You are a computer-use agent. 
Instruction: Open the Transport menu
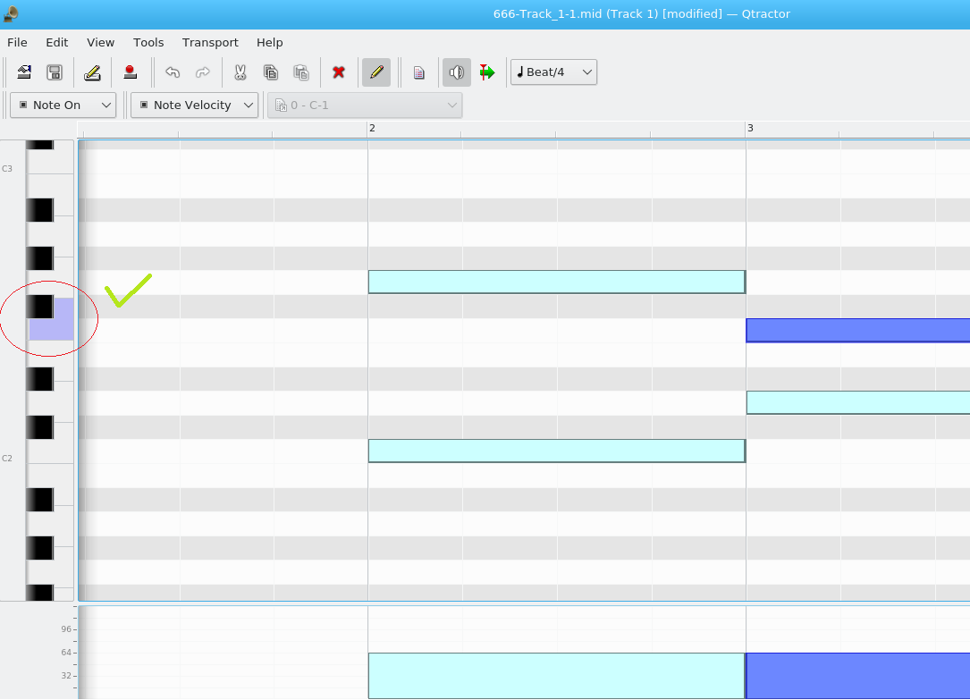(210, 43)
